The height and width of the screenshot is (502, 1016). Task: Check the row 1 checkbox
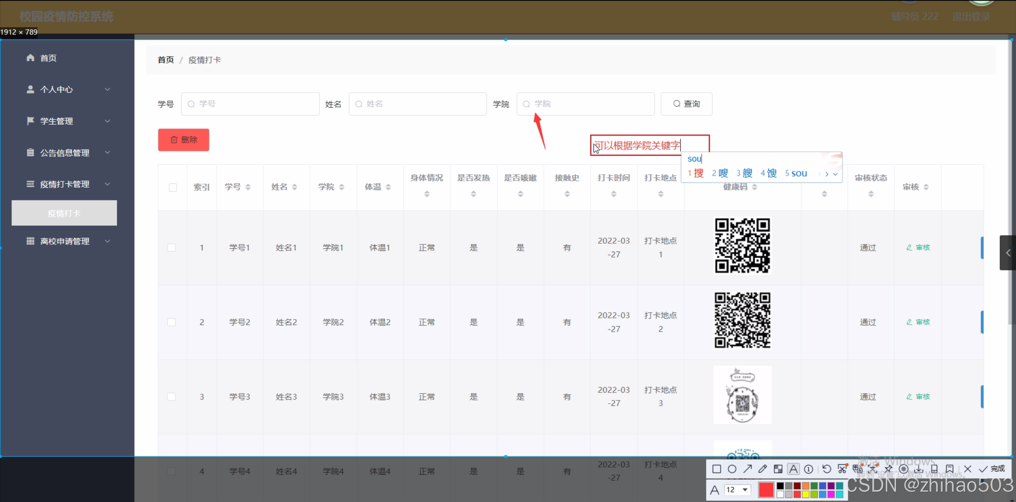pyautogui.click(x=172, y=248)
